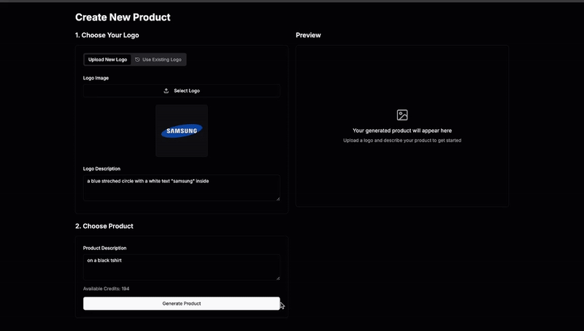Screen dimensions: 584x331
Task: Switch to Upload New Logo tab
Action: click(x=107, y=60)
